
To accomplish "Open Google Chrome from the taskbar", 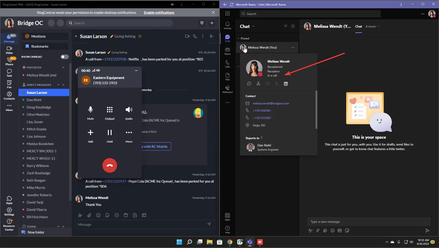I will 230,242.
